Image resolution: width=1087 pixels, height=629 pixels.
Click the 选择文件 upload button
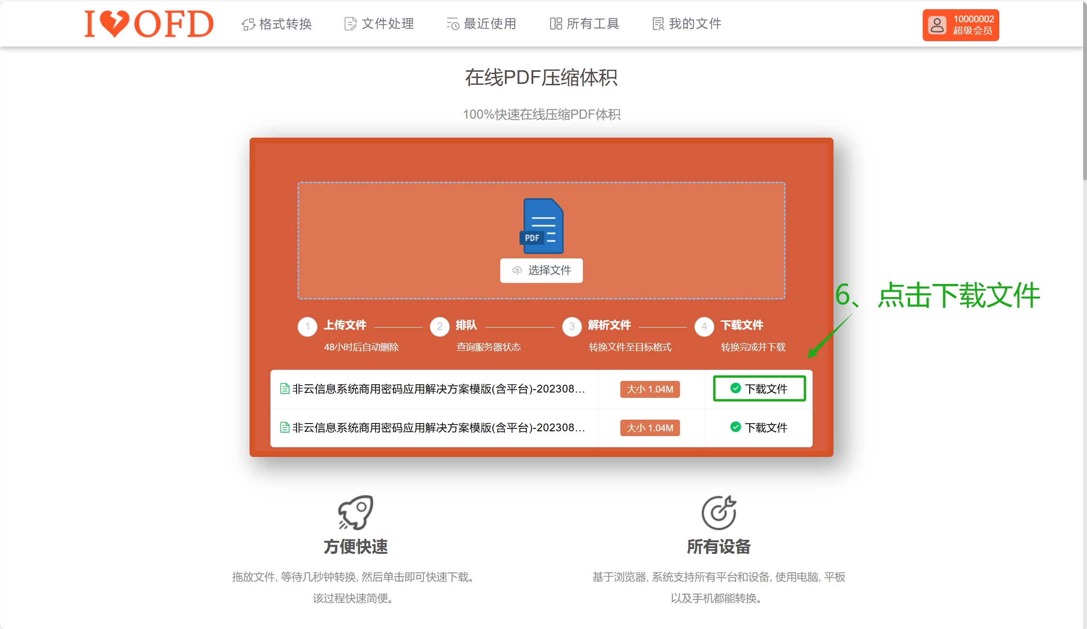click(x=541, y=270)
